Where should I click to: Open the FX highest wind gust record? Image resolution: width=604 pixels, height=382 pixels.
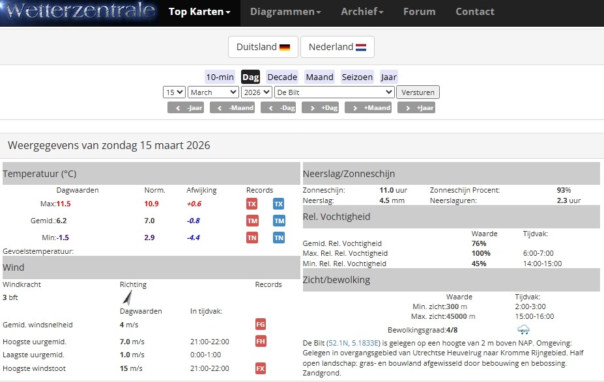click(x=261, y=368)
